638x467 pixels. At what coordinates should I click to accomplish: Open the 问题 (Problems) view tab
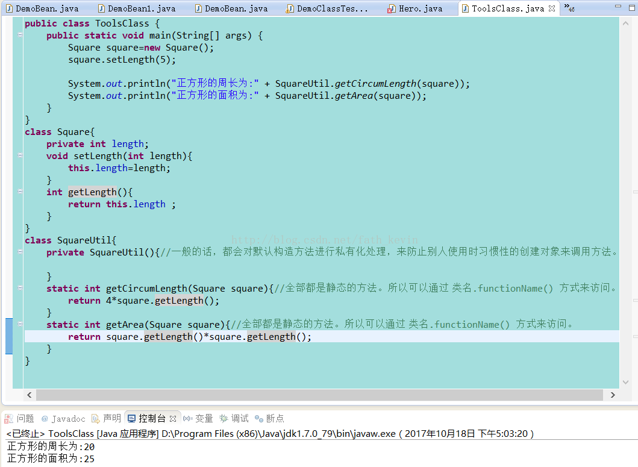click(19, 419)
